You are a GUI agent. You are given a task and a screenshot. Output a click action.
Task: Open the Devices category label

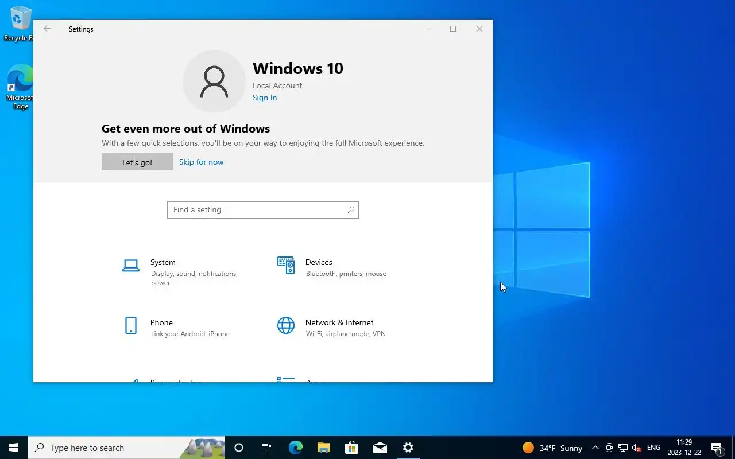click(319, 262)
